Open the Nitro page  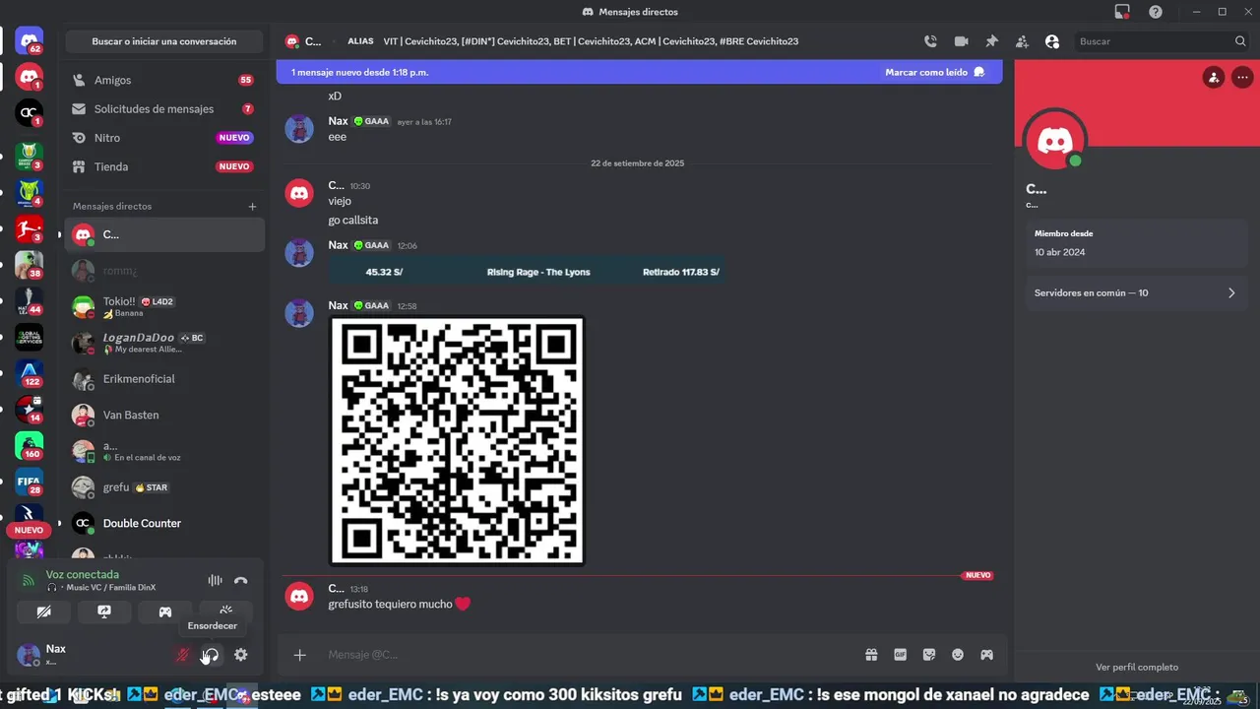[163, 138]
